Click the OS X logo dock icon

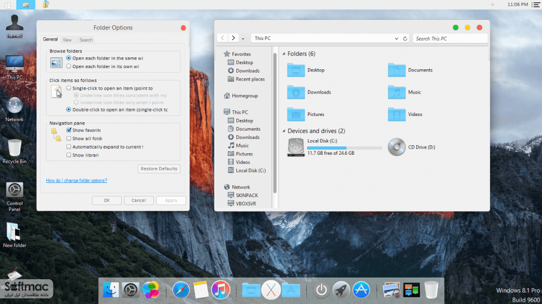(x=271, y=290)
